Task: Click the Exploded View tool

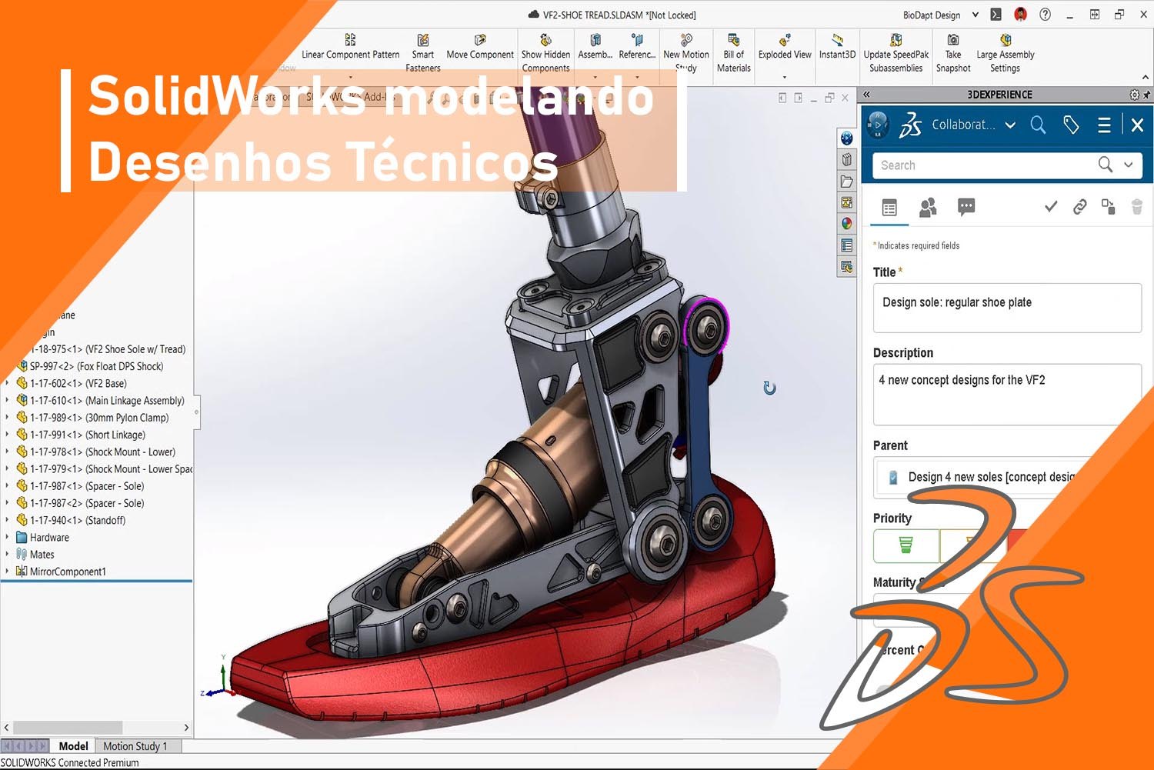Action: tap(785, 47)
